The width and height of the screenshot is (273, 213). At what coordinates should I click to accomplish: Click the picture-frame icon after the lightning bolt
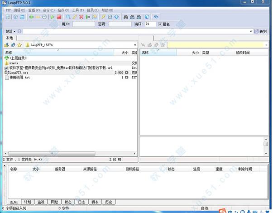click(x=110, y=17)
